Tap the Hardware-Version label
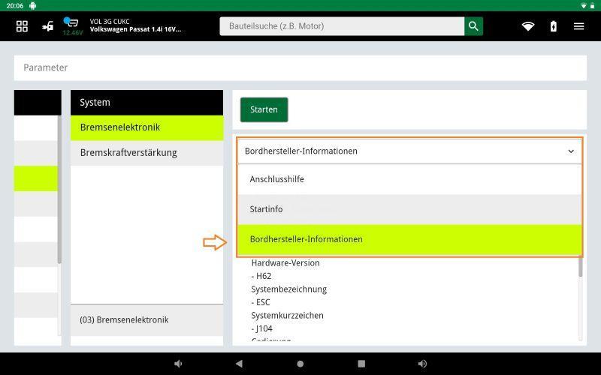The width and height of the screenshot is (601, 375). pos(285,263)
